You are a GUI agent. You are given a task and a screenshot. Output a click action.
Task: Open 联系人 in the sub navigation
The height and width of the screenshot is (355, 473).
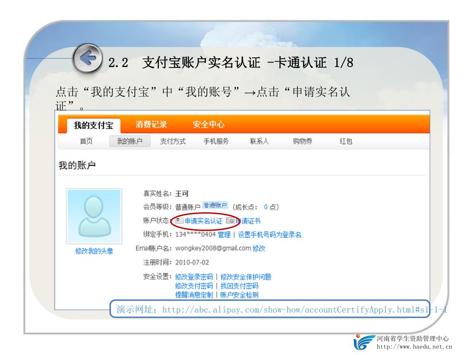coord(259,141)
